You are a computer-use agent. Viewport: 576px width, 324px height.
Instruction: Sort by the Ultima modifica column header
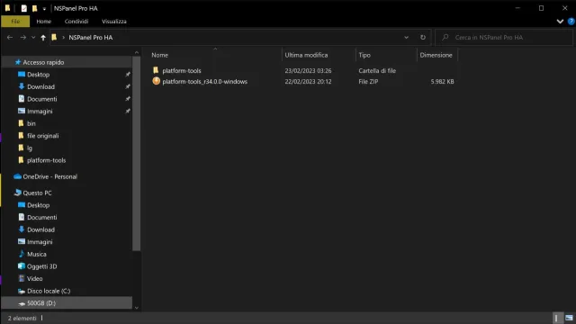click(306, 55)
